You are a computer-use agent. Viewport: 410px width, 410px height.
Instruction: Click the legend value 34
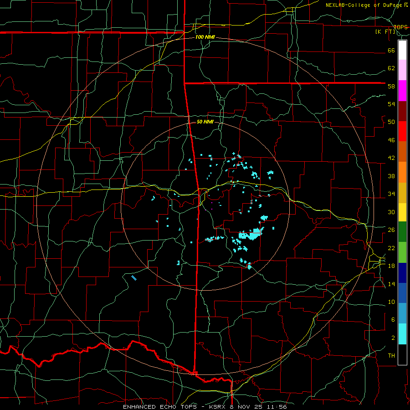click(x=391, y=194)
